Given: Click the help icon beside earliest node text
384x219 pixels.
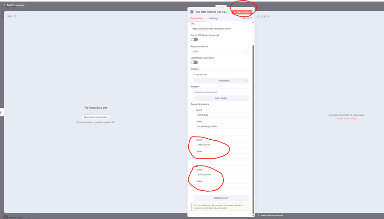Looking at the screenshot, I should pyautogui.click(x=113, y=122).
